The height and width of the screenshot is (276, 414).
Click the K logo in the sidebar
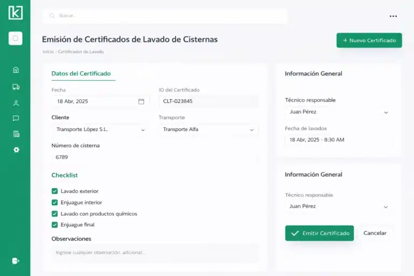pos(15,13)
